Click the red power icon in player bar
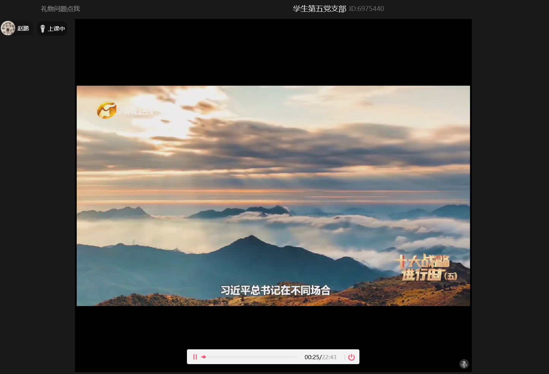This screenshot has width=549, height=374. 351,357
